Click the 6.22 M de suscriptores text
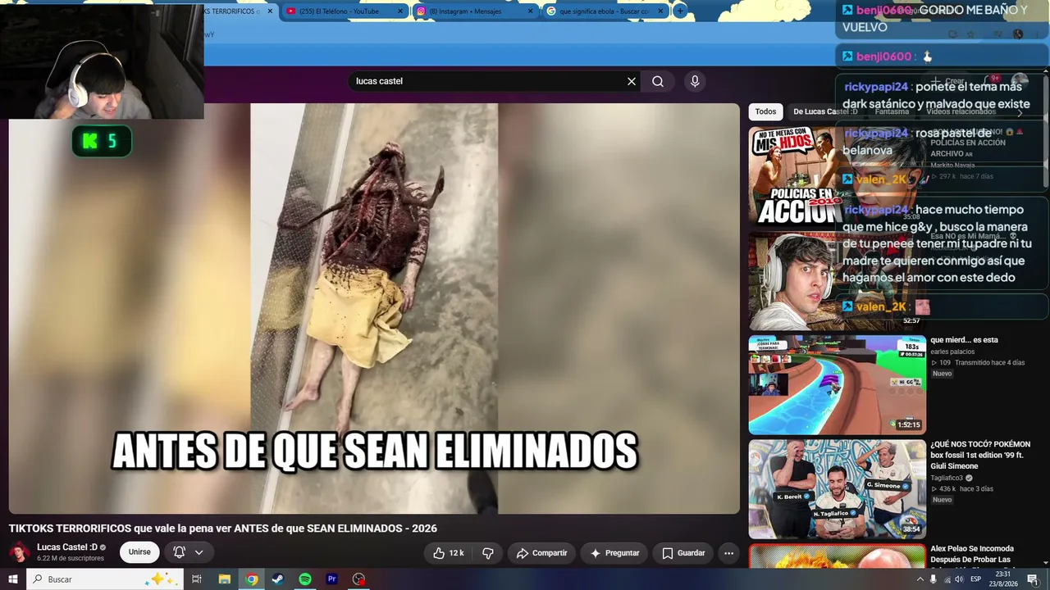 pyautogui.click(x=71, y=559)
